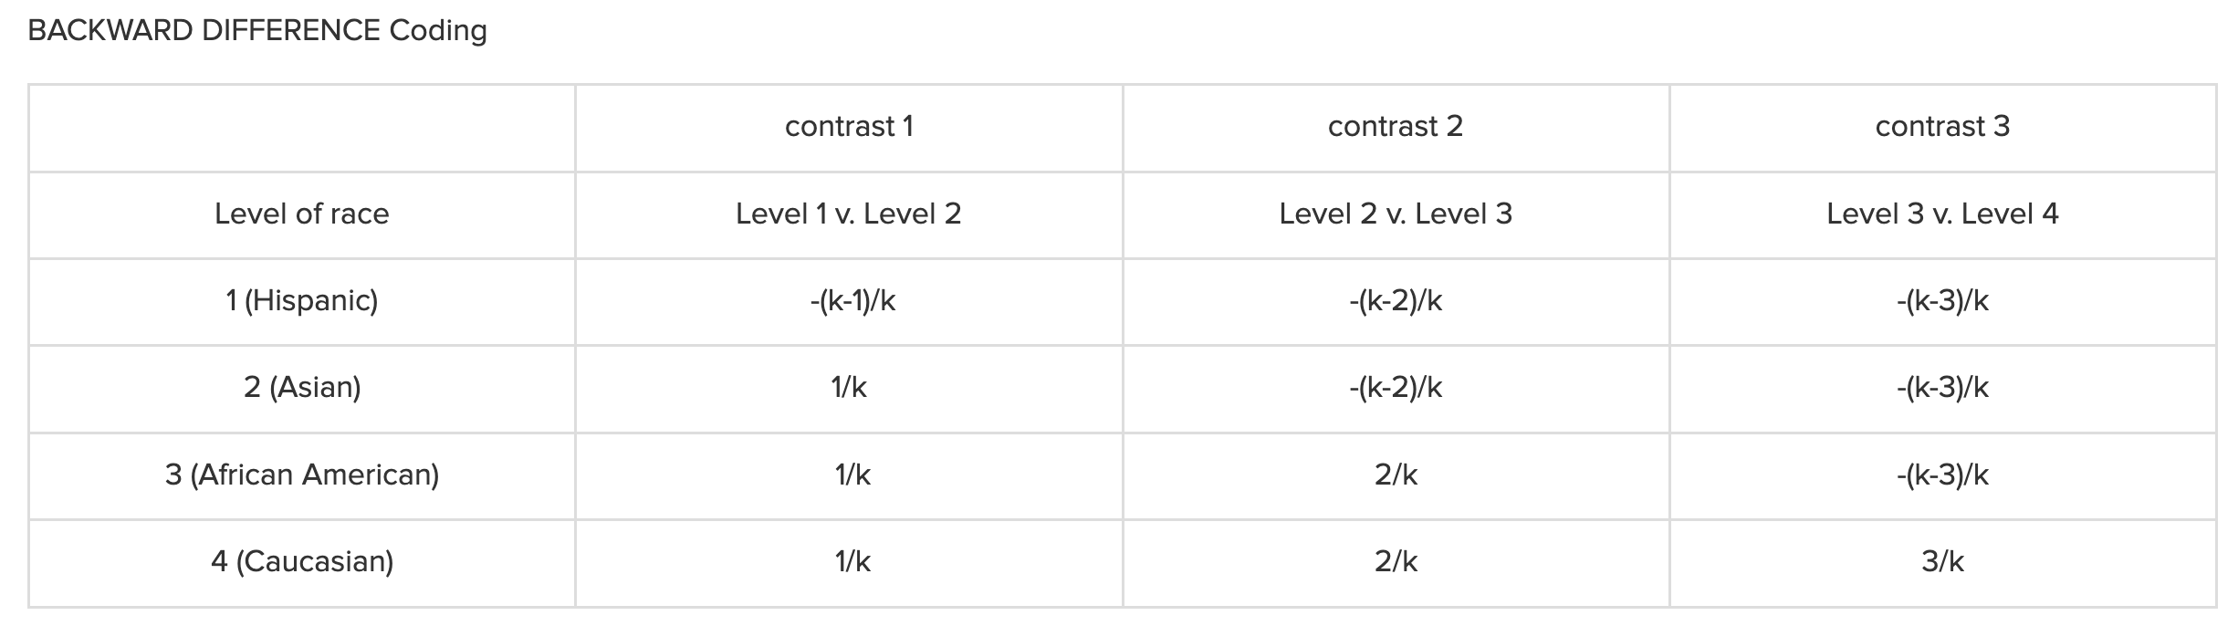The width and height of the screenshot is (2238, 626).
Task: Click Caucasian's 3/k value under contrast 3
Action: (x=1942, y=561)
